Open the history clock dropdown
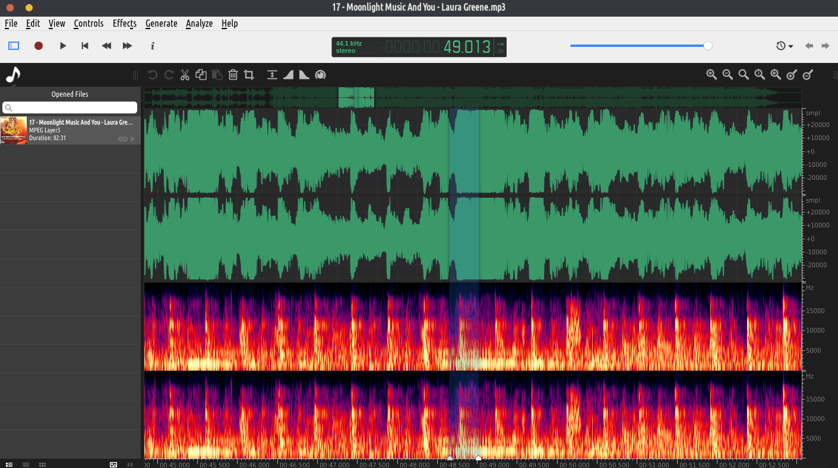This screenshot has width=838, height=468. [x=785, y=46]
